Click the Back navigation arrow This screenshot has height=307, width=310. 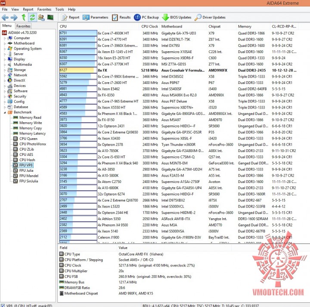5,18
